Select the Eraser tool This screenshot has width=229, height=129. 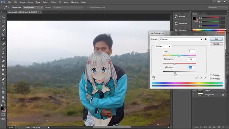[3, 61]
